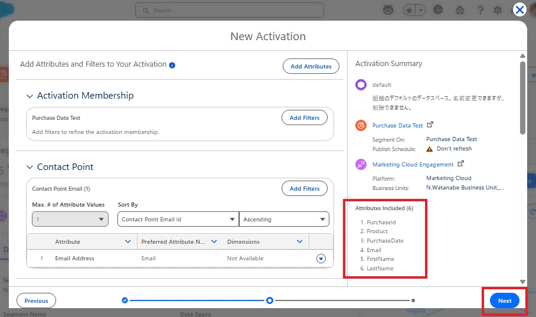Click the info icon beside the Add Attributes heading
Viewport: 536px width, 317px height.
point(172,65)
